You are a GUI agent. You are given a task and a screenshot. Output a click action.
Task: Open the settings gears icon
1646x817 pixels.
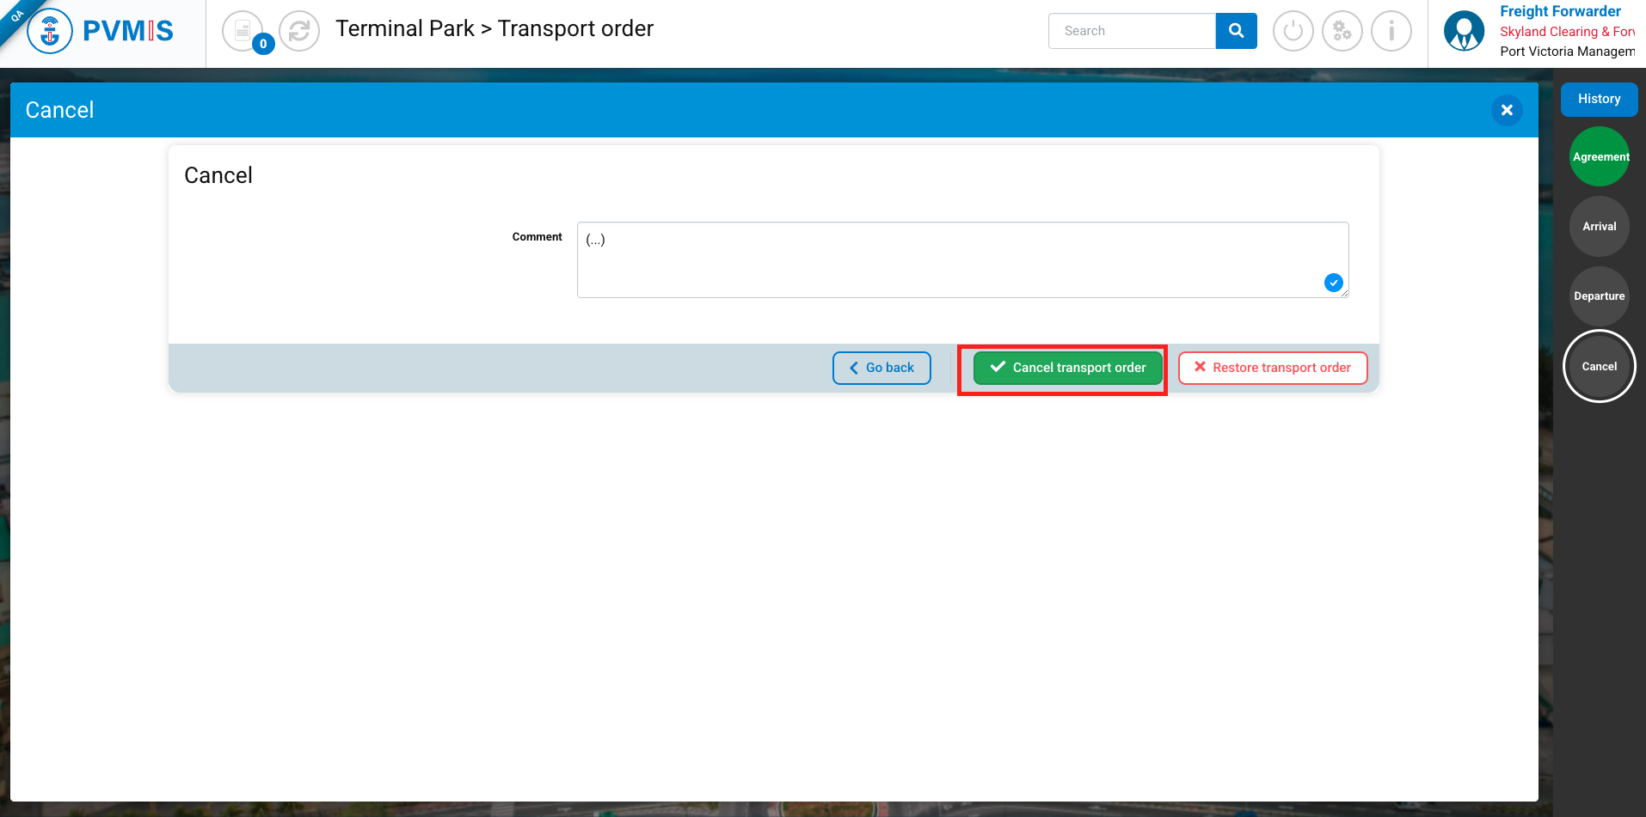click(x=1342, y=32)
